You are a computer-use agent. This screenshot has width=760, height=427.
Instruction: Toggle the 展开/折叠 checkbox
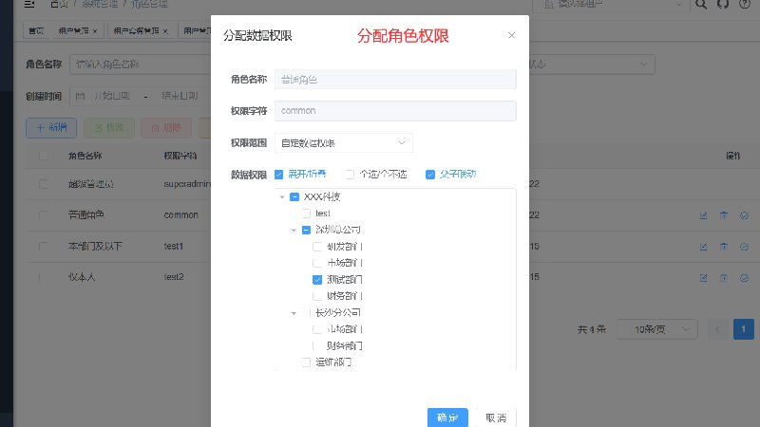(x=278, y=175)
